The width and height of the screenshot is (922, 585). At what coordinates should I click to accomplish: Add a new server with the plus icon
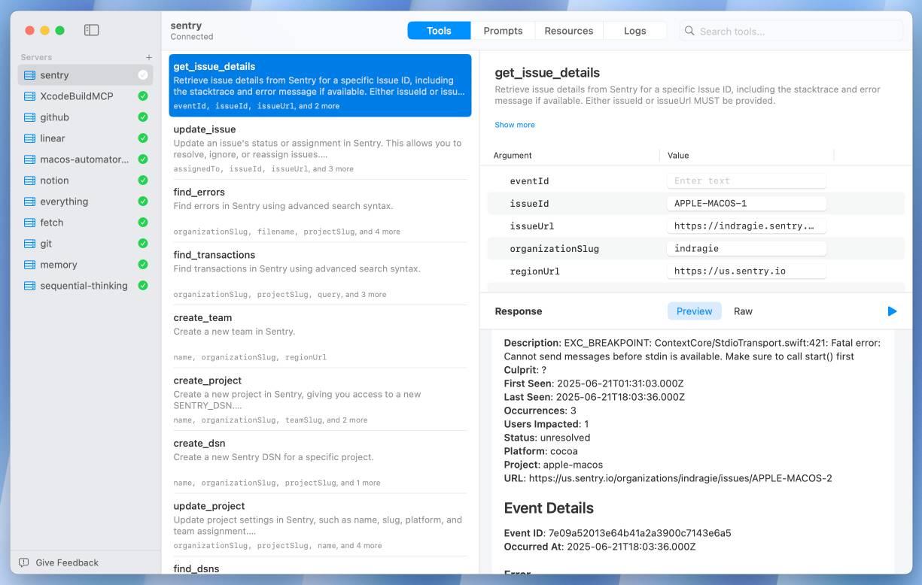148,56
